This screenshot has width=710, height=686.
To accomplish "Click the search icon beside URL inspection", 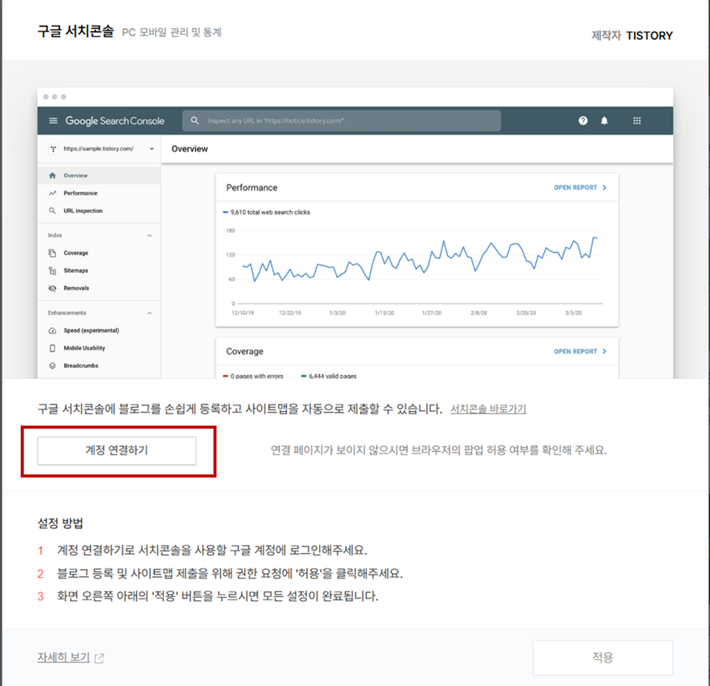I will [x=53, y=211].
